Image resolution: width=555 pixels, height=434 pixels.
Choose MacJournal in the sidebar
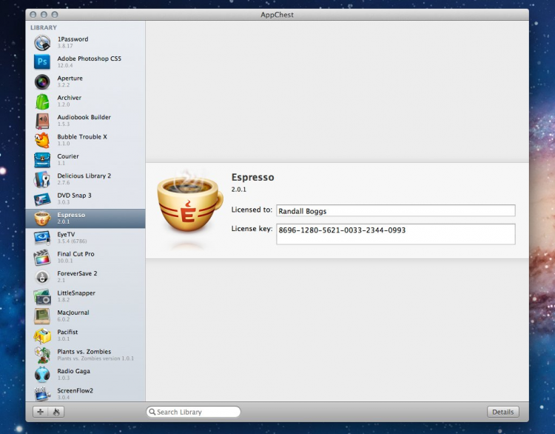(x=85, y=316)
